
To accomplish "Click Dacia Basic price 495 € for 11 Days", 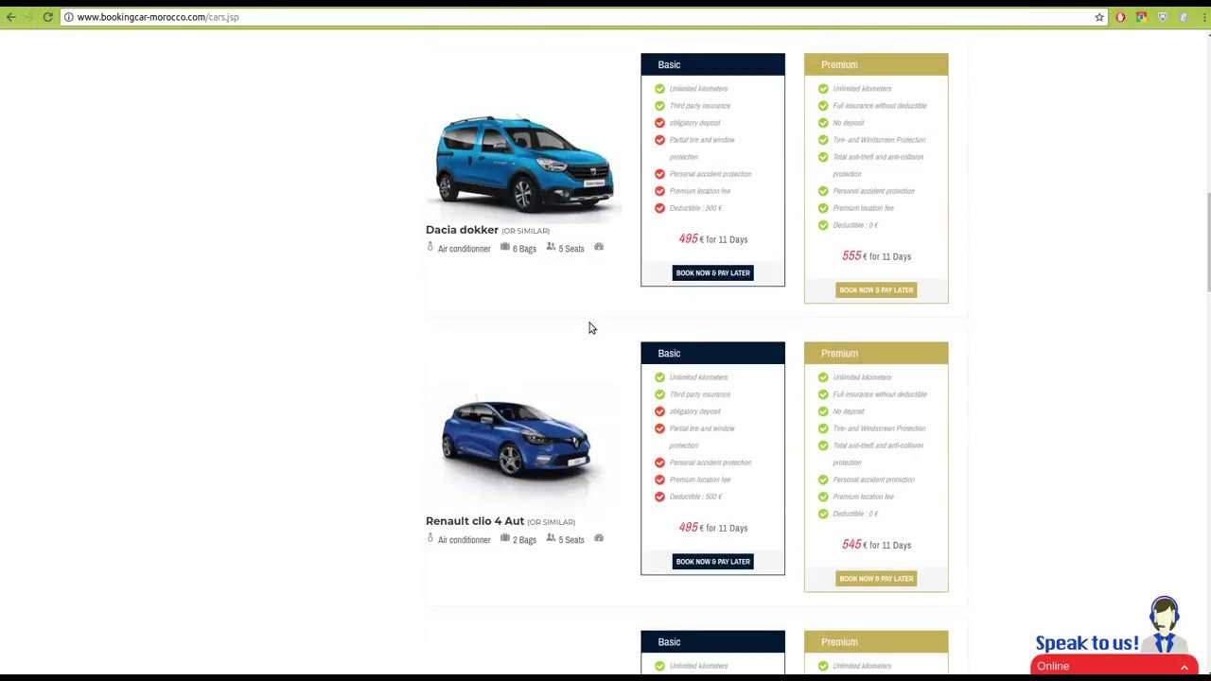I will (712, 239).
